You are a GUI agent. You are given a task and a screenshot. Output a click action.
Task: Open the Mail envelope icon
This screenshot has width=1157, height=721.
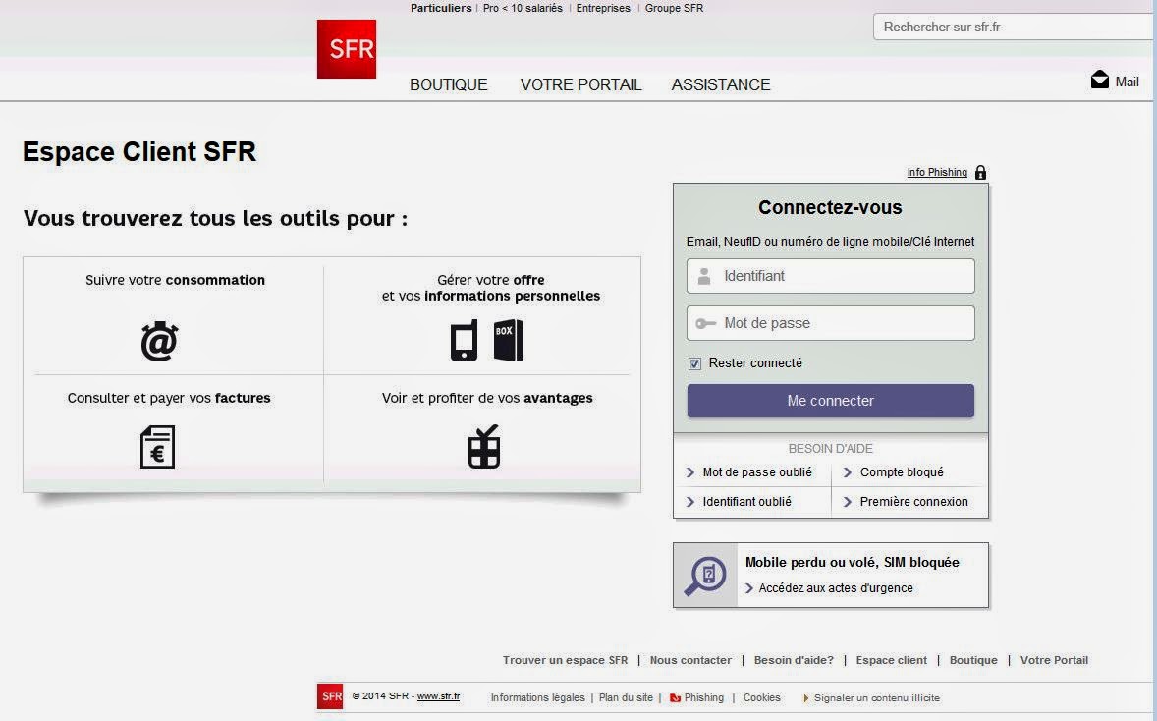point(1099,80)
